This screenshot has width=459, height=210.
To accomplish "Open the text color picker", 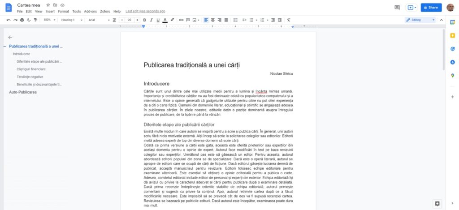I will click(165, 20).
